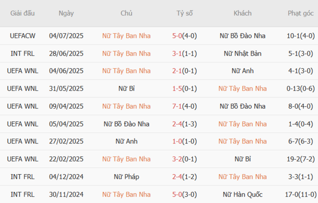Click the 3-2(0-1) match score

pyautogui.click(x=184, y=159)
